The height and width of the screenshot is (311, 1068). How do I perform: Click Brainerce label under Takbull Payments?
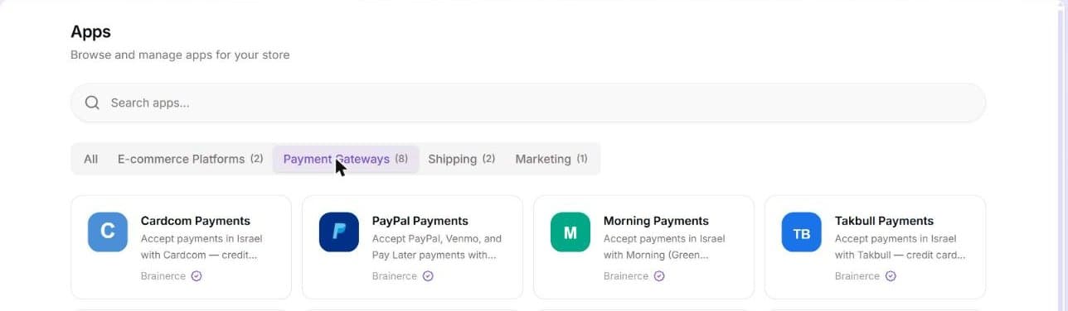[x=857, y=276]
